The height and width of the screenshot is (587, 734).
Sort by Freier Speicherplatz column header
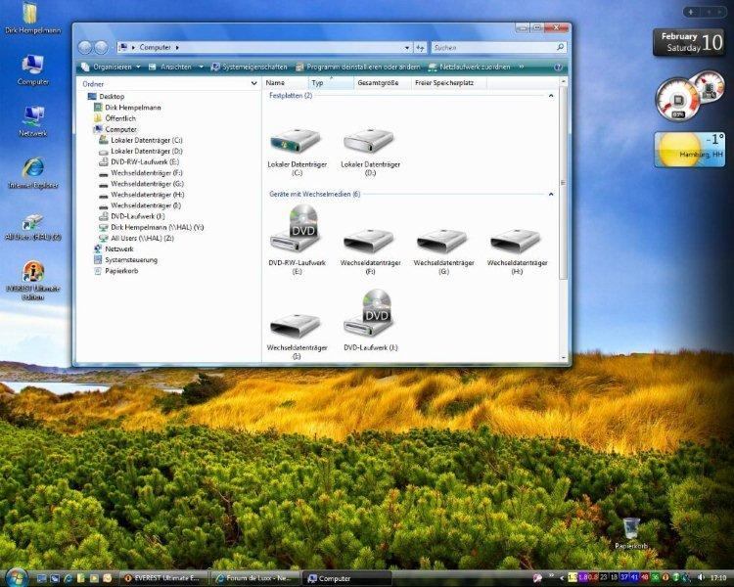(449, 83)
